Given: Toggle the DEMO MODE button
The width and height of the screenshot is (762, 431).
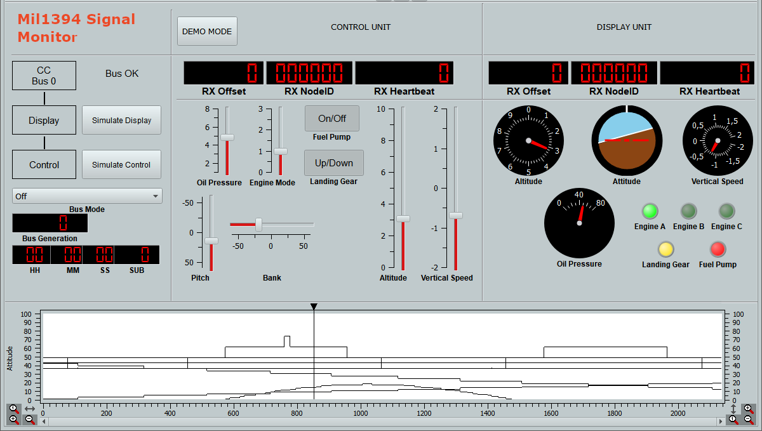Looking at the screenshot, I should pyautogui.click(x=207, y=31).
